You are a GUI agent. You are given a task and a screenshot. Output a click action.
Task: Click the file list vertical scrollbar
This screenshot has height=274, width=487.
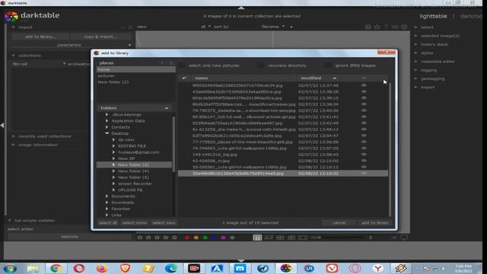click(x=390, y=149)
